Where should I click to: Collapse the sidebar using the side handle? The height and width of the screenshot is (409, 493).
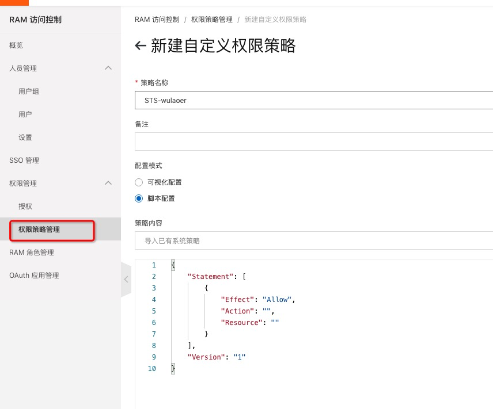coord(126,279)
